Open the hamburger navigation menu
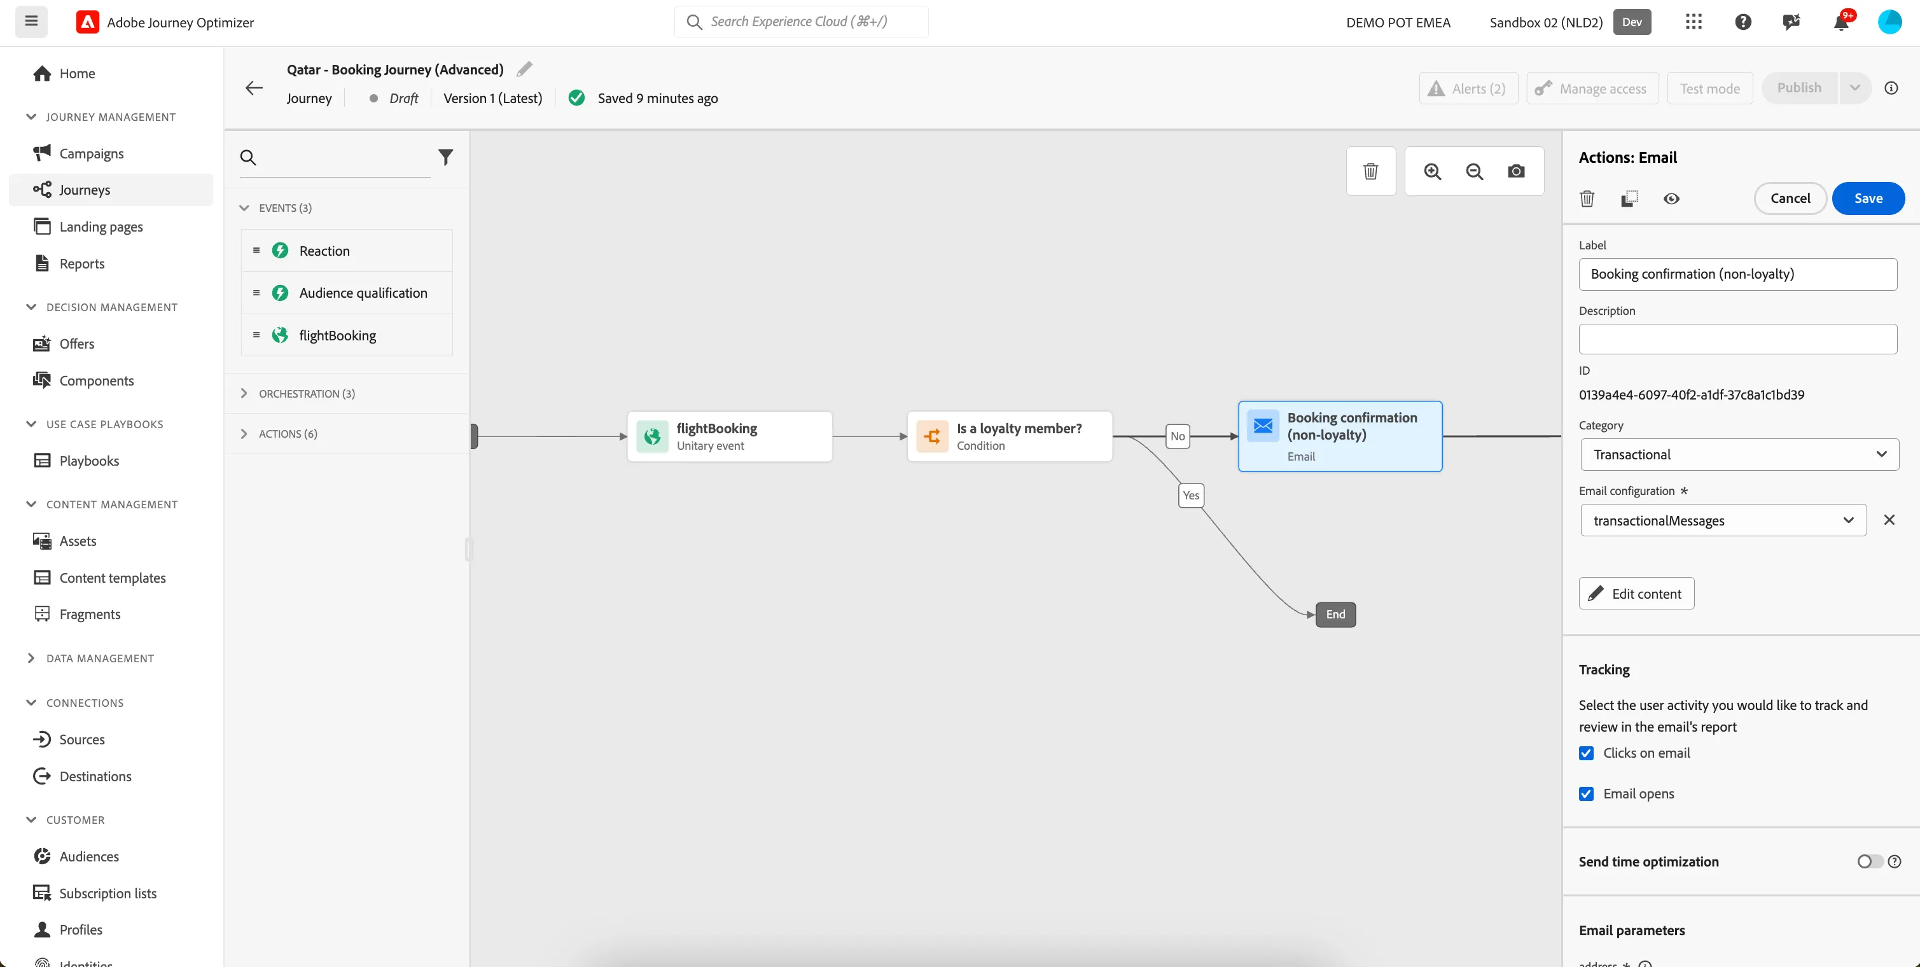 [31, 22]
